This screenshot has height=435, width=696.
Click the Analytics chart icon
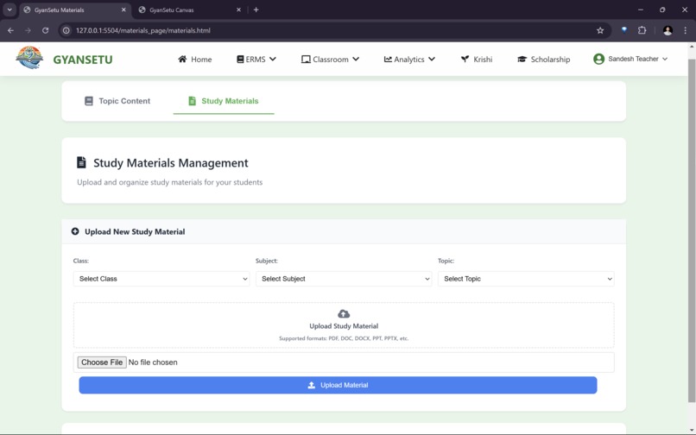point(388,59)
